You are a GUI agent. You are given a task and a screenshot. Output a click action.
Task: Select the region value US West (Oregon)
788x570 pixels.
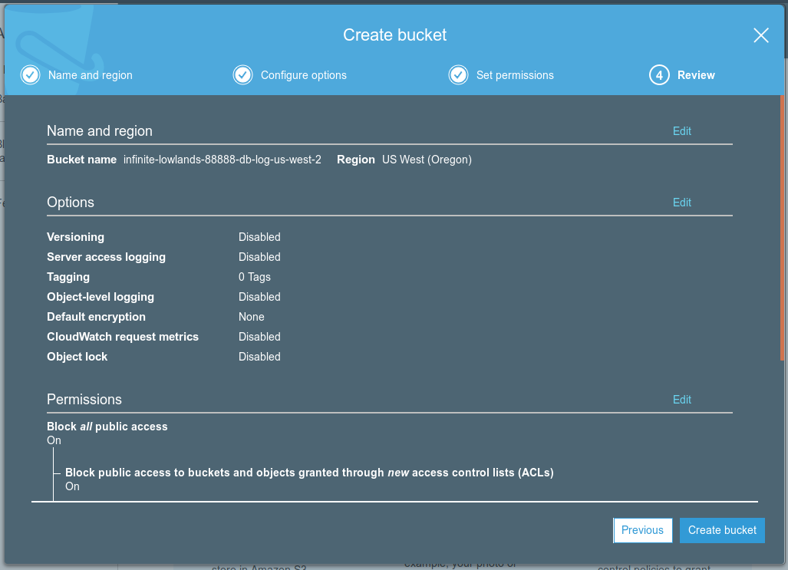coord(427,160)
